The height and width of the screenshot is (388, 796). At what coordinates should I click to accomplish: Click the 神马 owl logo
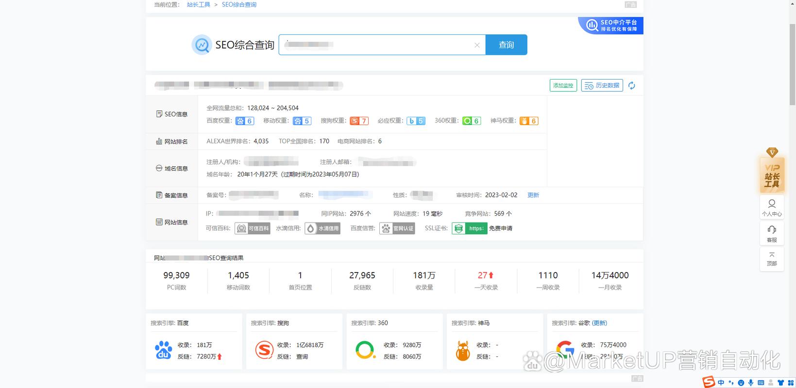tap(463, 351)
